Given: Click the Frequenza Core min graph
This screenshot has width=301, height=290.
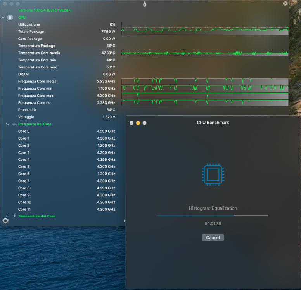Looking at the screenshot, I should pos(205,89).
